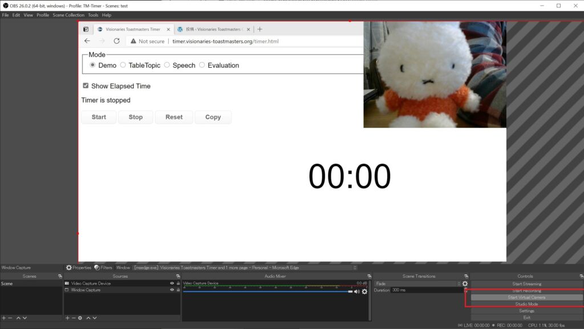This screenshot has height=329, width=584.
Task: Move source up in Sources panel
Action: 88,318
